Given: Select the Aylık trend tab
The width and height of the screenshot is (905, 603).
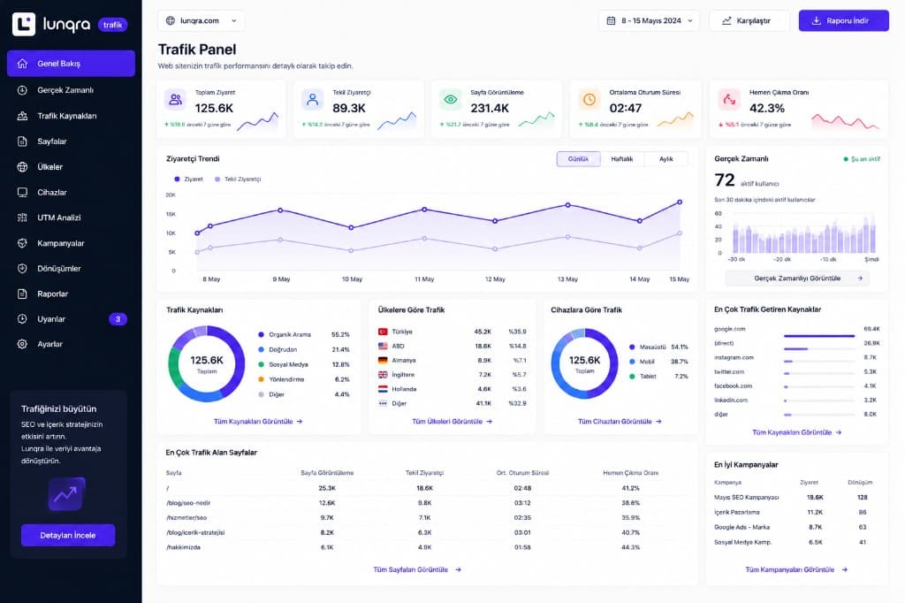Looking at the screenshot, I should coord(666,159).
